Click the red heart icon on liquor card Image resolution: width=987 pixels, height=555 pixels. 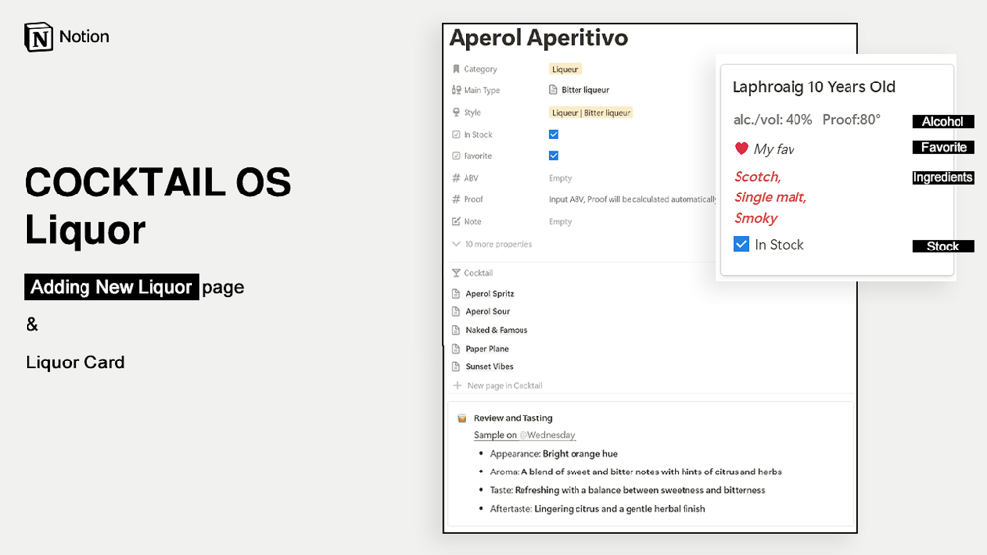point(740,149)
